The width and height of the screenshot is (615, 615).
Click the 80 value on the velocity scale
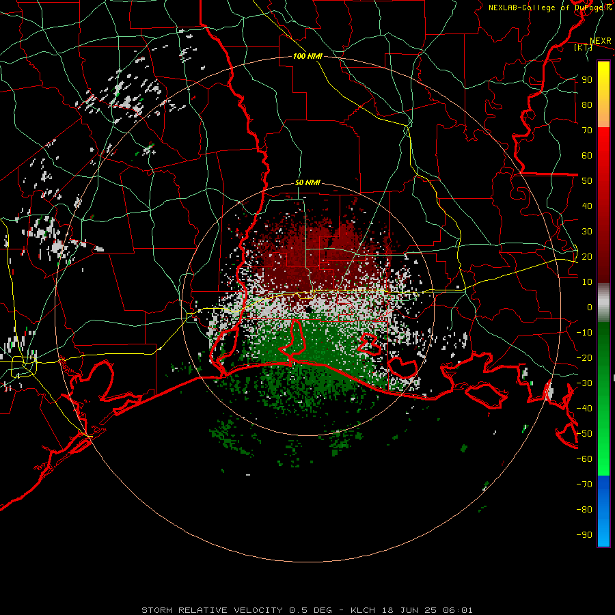point(587,105)
